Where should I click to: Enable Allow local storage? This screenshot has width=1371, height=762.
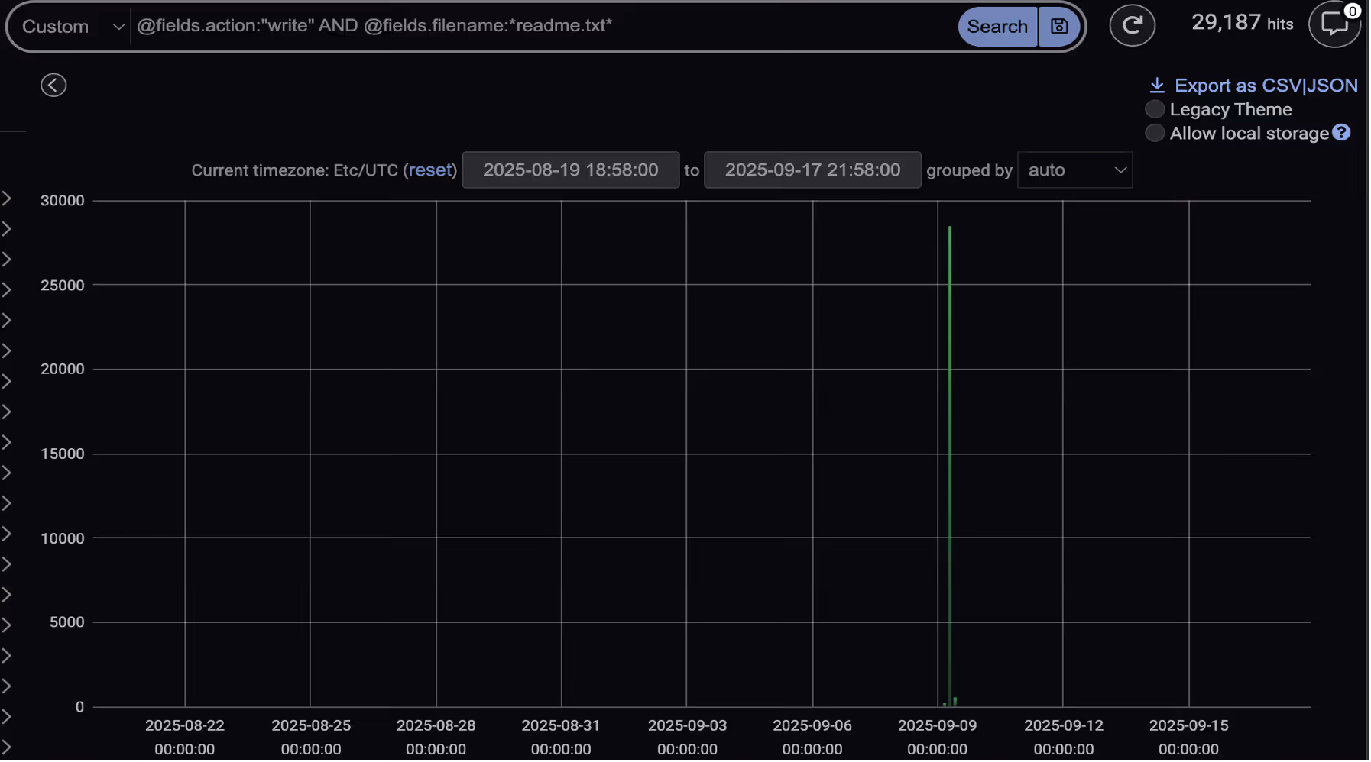1155,133
